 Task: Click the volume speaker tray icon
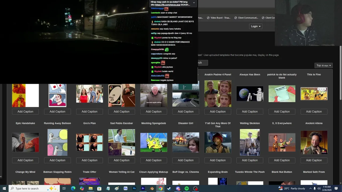(319, 189)
